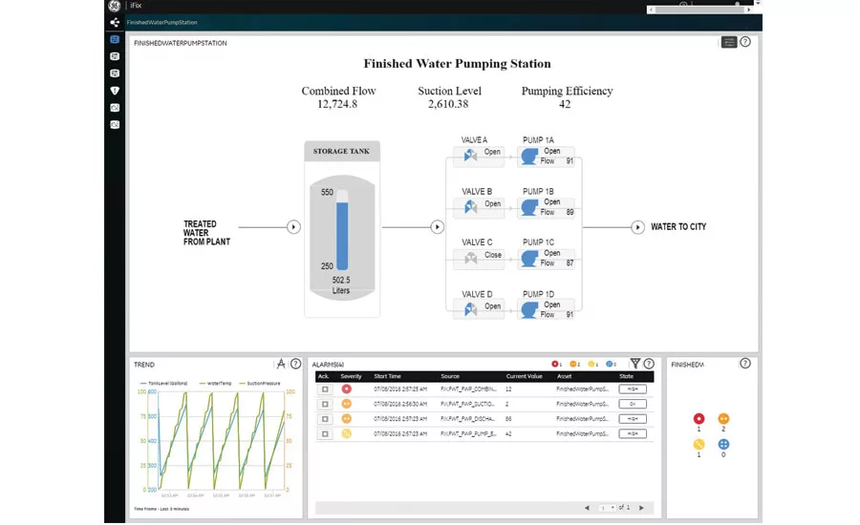The image size is (860, 525).
Task: Acknowledge the FWP_PUMP_E alarm checkbox
Action: [325, 433]
